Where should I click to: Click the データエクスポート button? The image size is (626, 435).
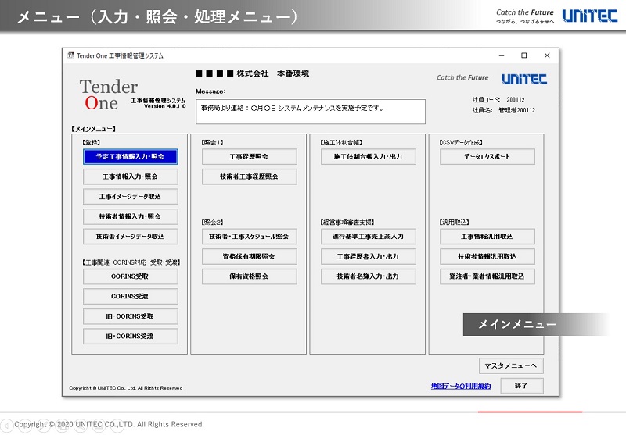point(487,156)
